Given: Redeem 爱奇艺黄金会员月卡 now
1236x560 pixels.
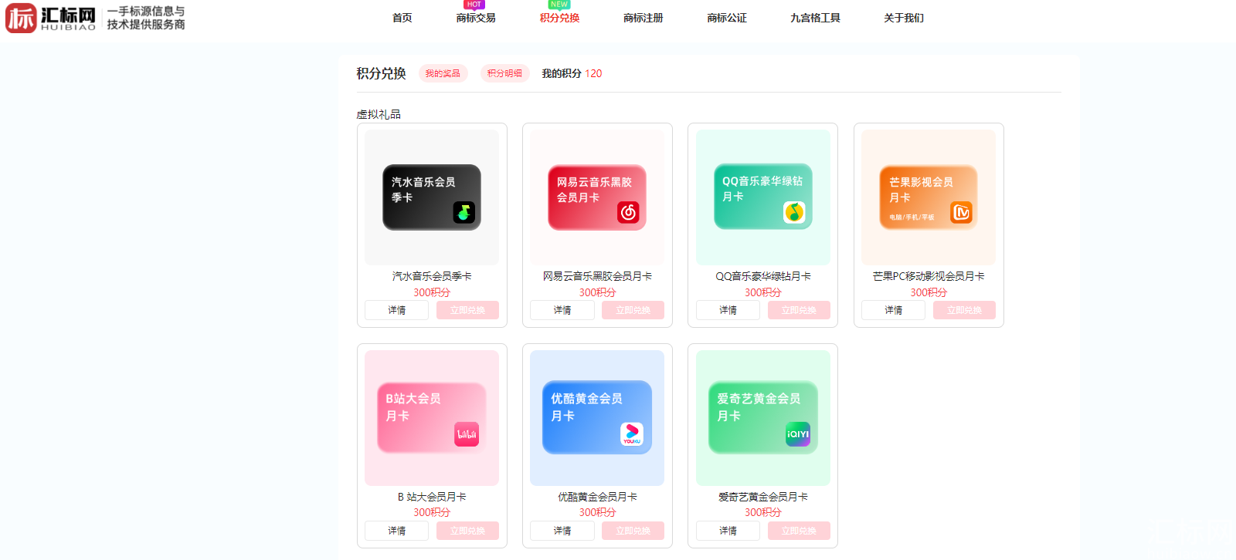Looking at the screenshot, I should (x=799, y=531).
